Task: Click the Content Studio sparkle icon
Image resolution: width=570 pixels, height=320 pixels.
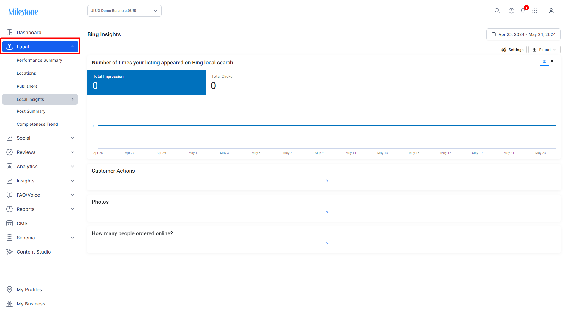Action: [x=10, y=252]
